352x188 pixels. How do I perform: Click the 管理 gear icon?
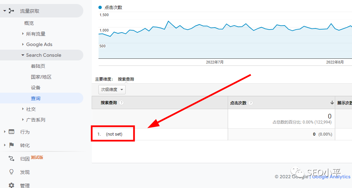click(x=11, y=185)
